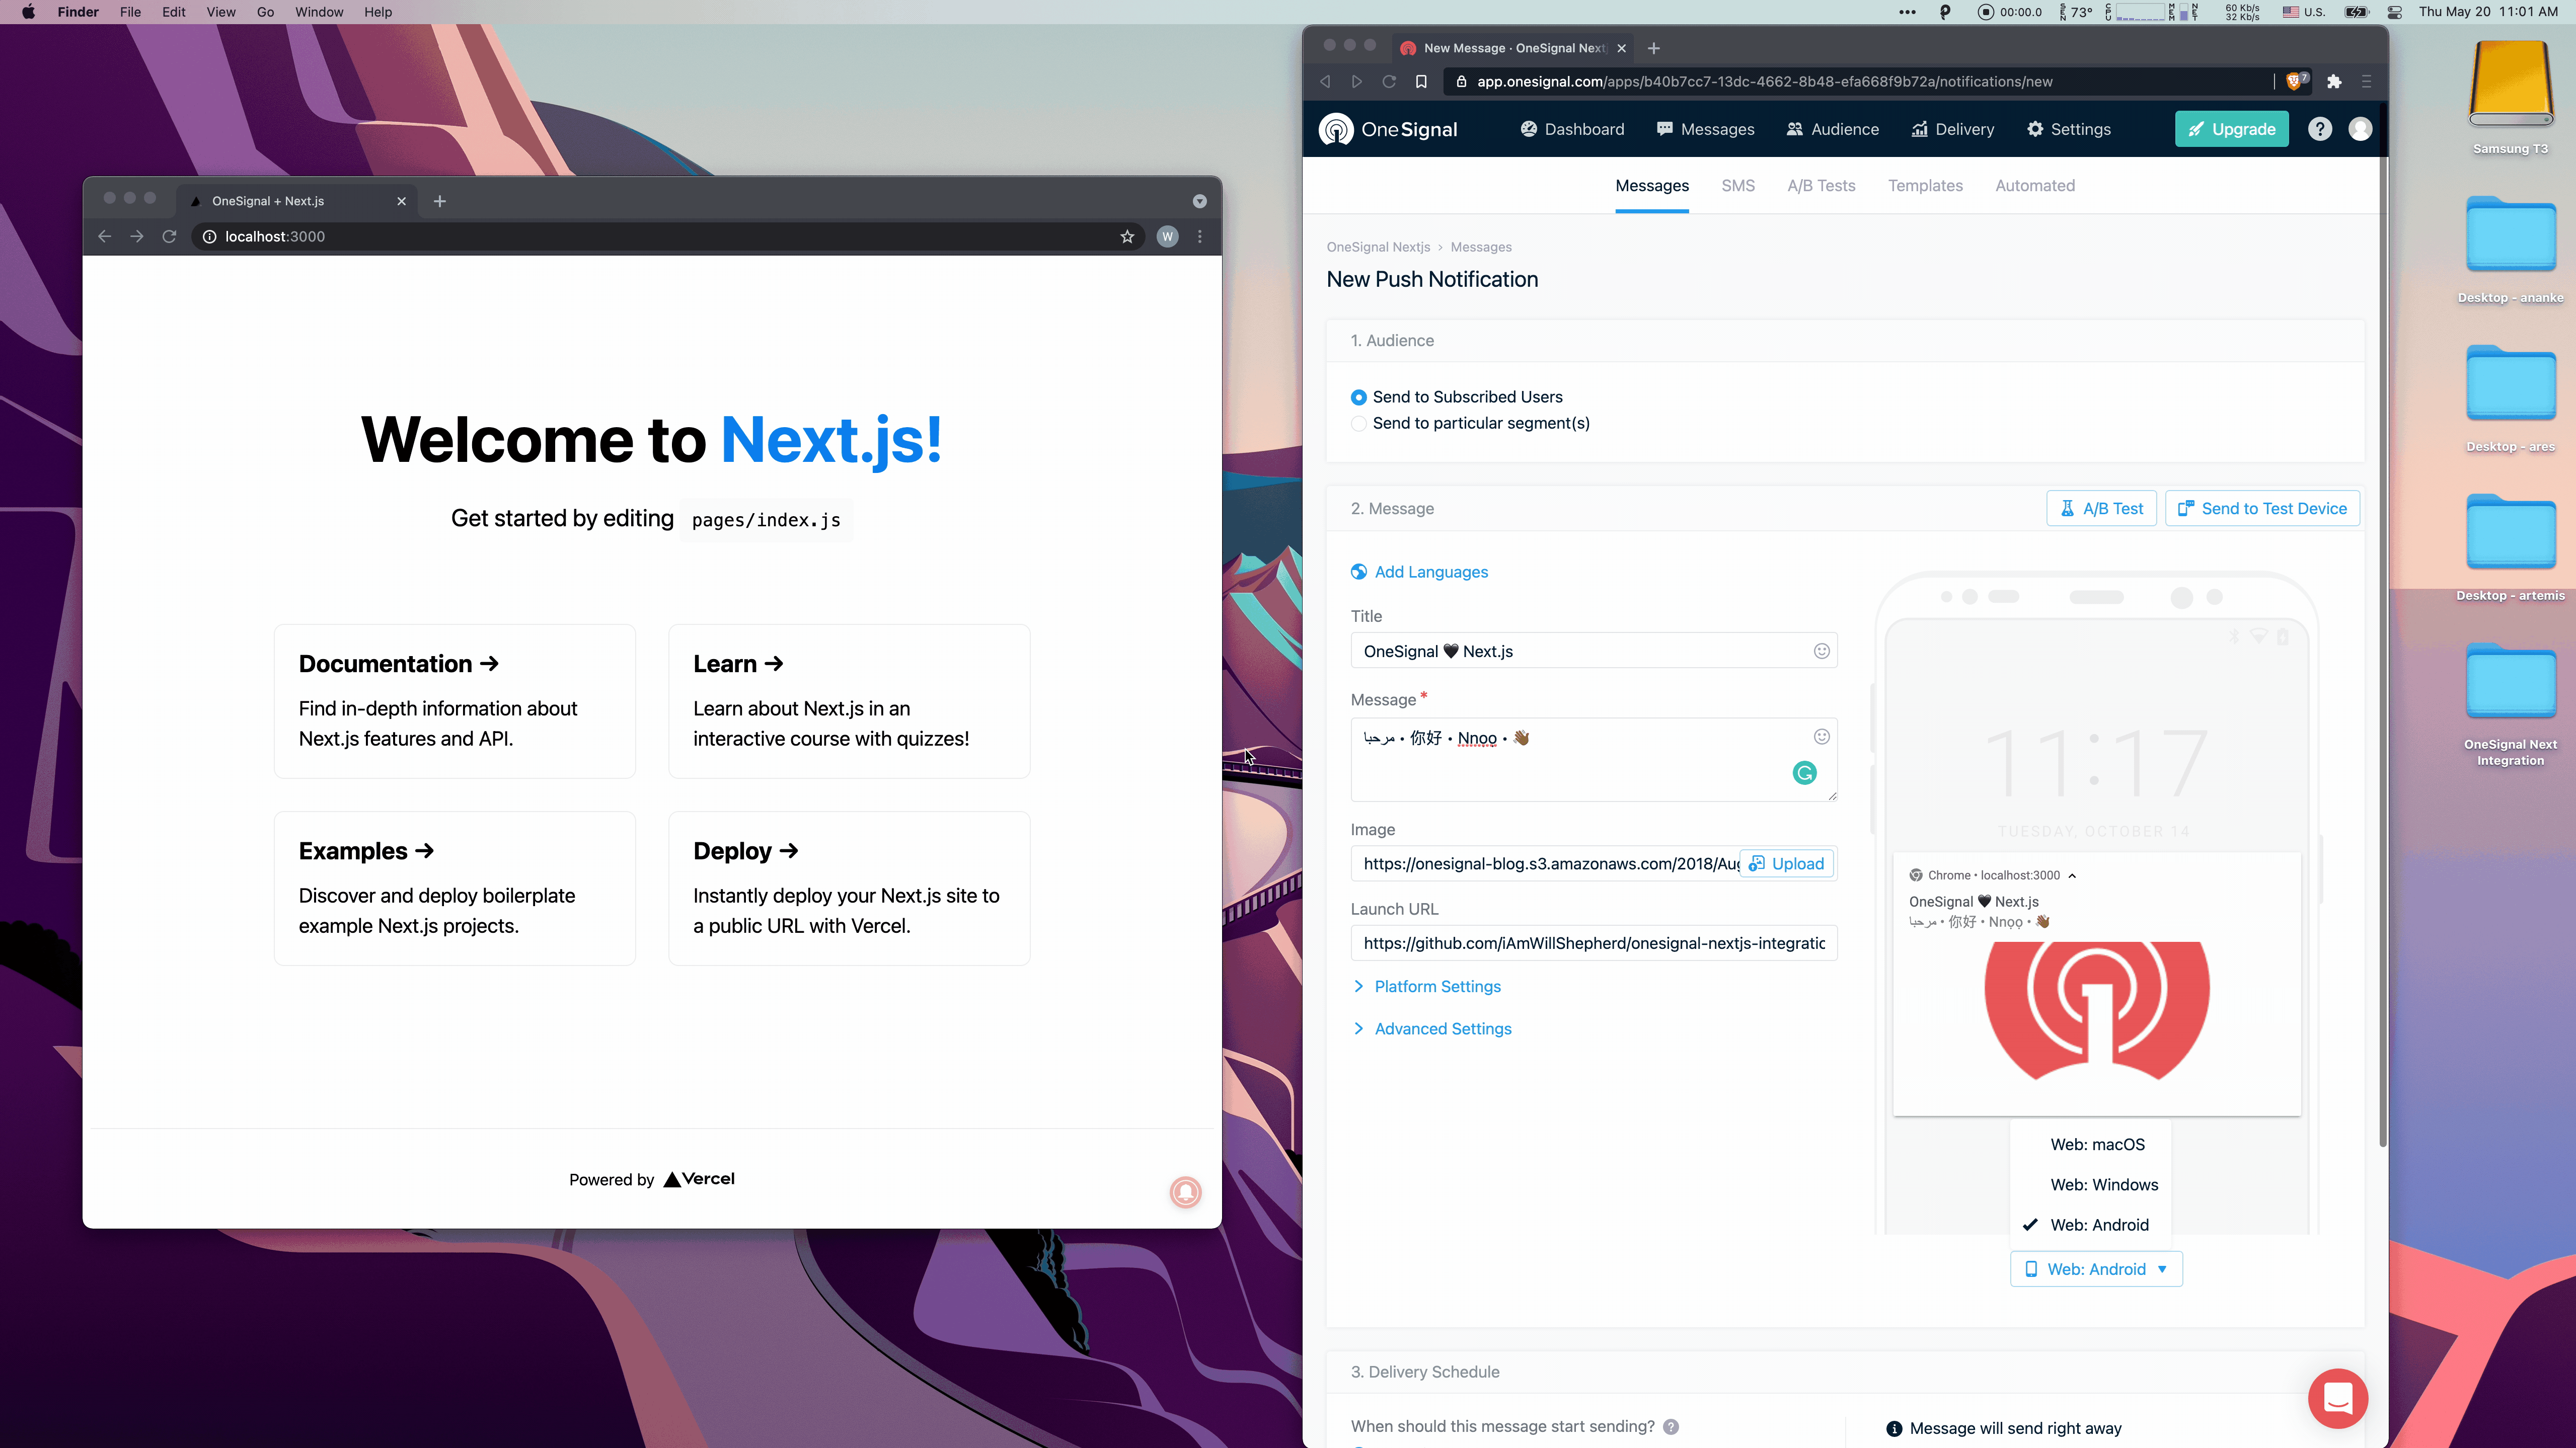The image size is (2576, 1448).
Task: Open the Chrome three-dot menu in localhost window
Action: click(x=1200, y=237)
